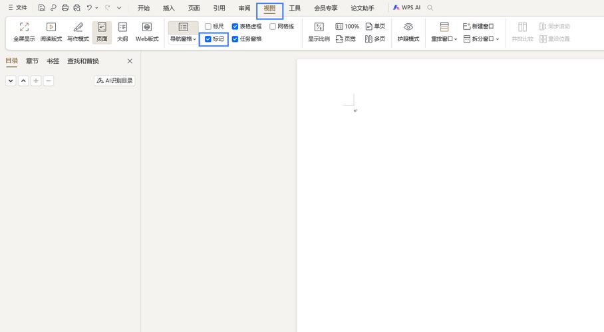Click the minus demote level button

[x=49, y=81]
